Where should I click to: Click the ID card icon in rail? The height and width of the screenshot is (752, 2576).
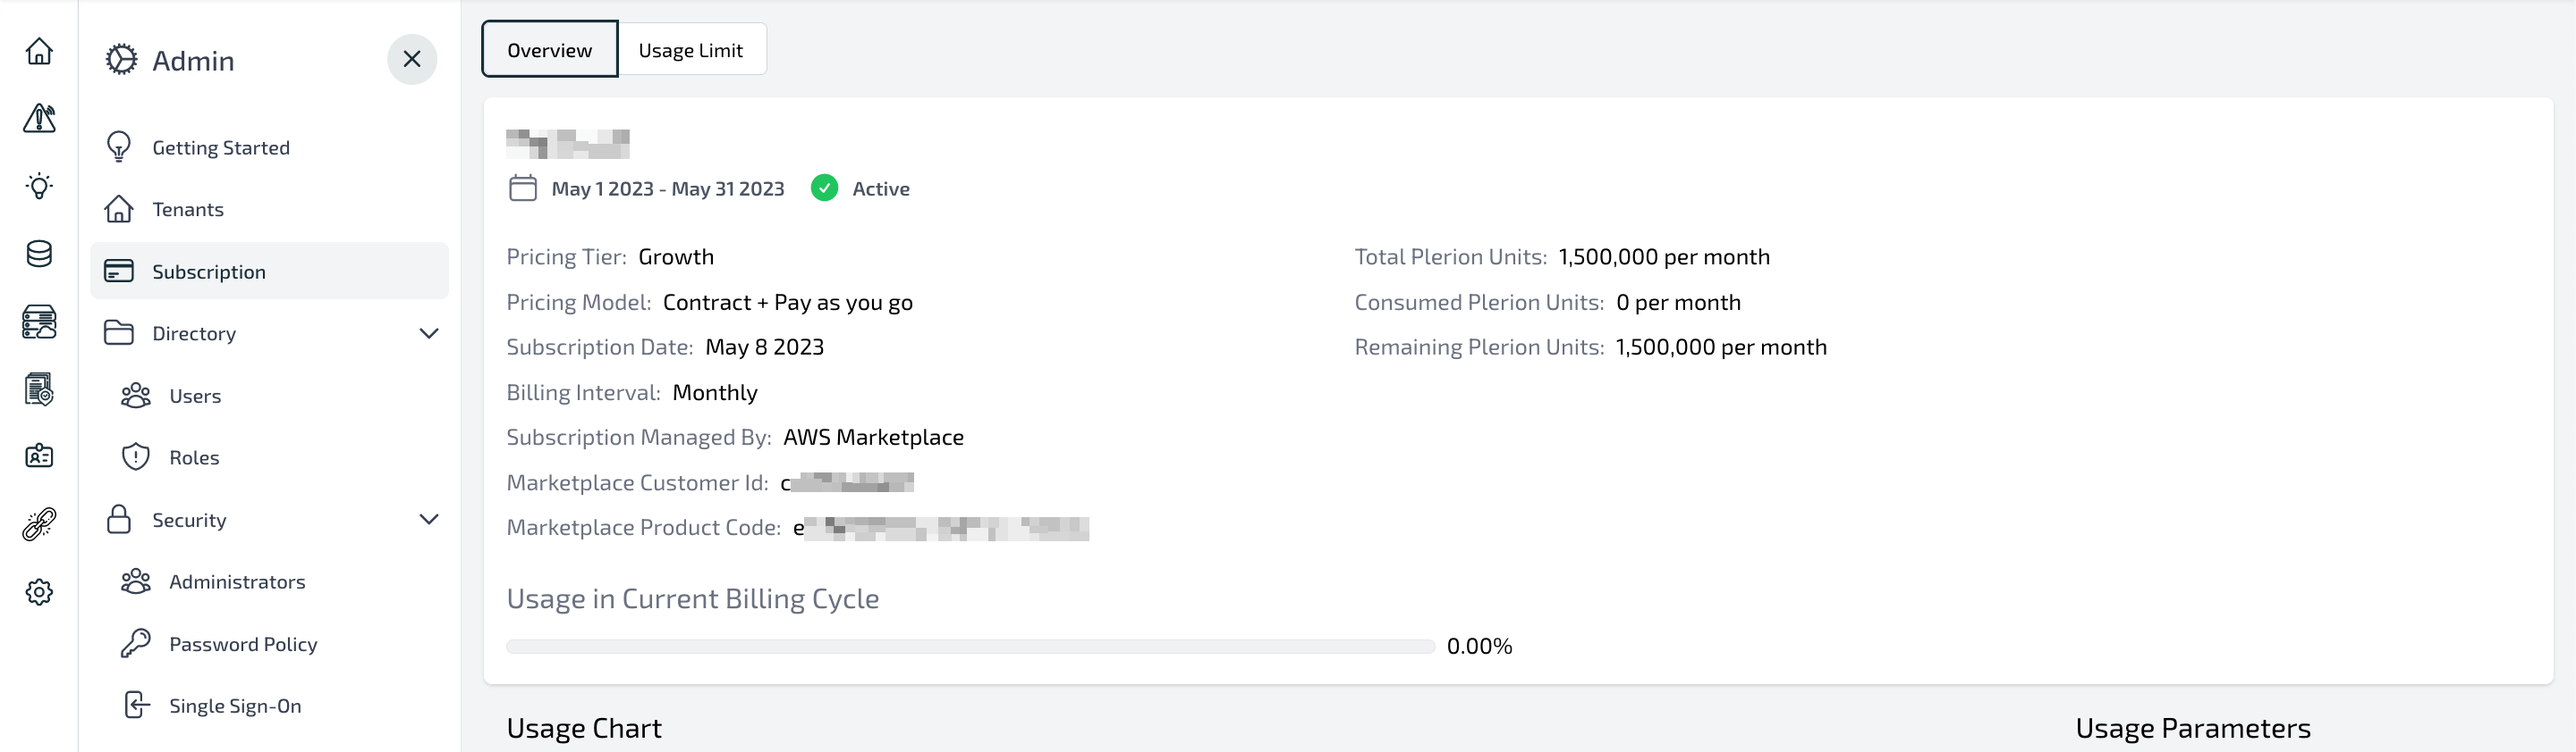pos(39,456)
